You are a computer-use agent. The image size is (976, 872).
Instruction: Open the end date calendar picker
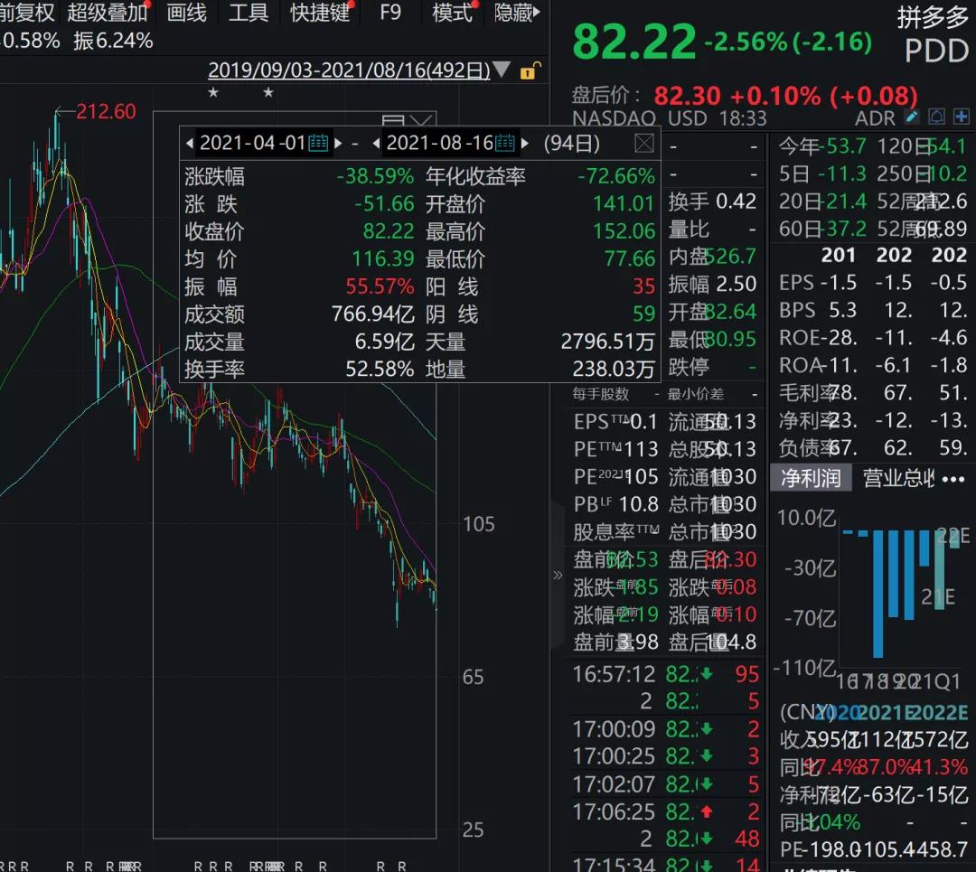(x=505, y=143)
